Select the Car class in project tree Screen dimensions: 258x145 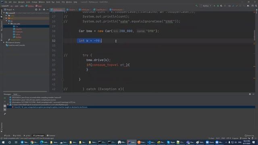point(26,26)
